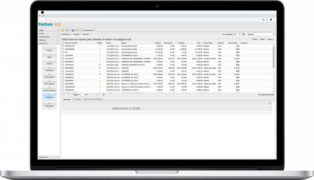Go to CFDI emitidos
314x180 pixels.
tap(49, 75)
